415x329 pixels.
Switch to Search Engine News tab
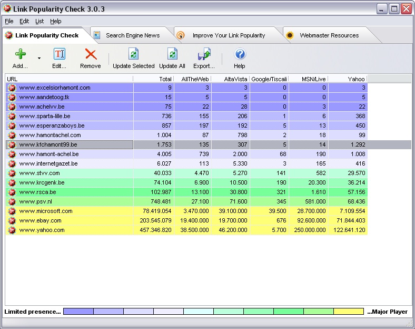(x=133, y=35)
